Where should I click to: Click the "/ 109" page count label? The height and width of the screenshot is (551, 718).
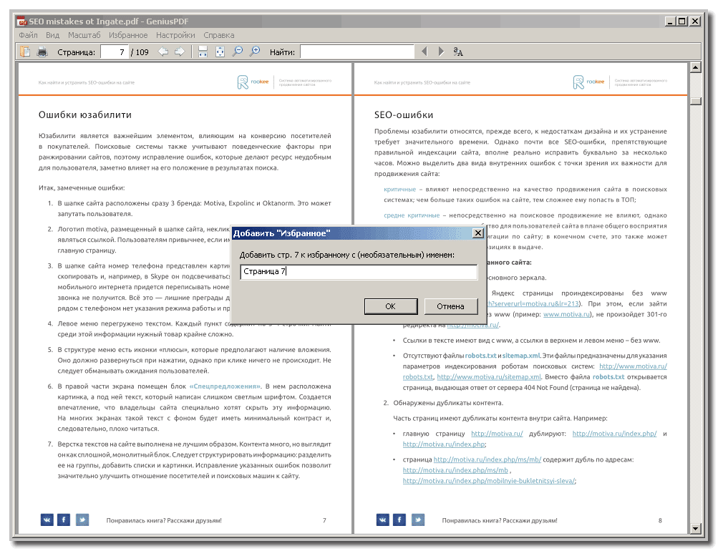click(140, 52)
